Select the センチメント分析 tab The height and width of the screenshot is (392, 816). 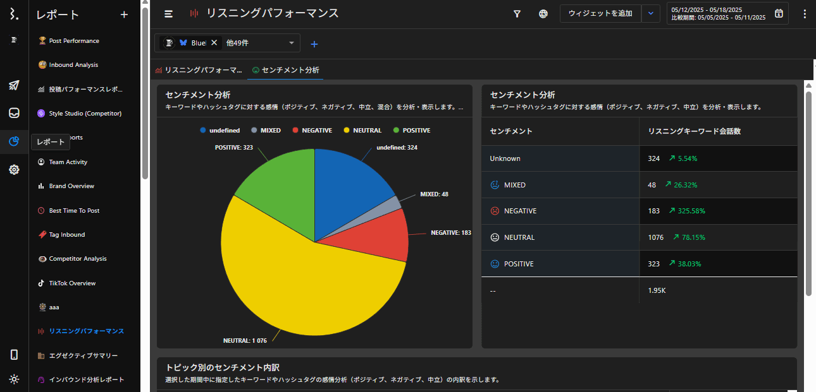(x=285, y=70)
